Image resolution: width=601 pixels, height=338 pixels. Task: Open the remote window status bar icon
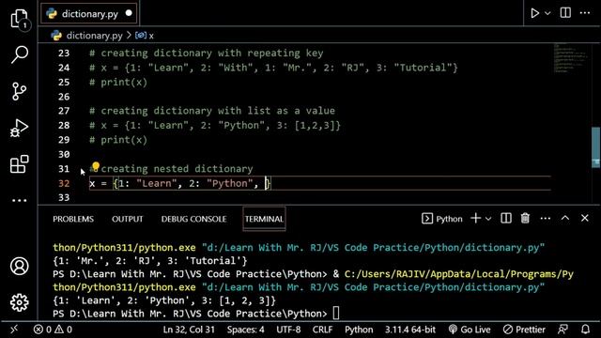click(x=14, y=330)
